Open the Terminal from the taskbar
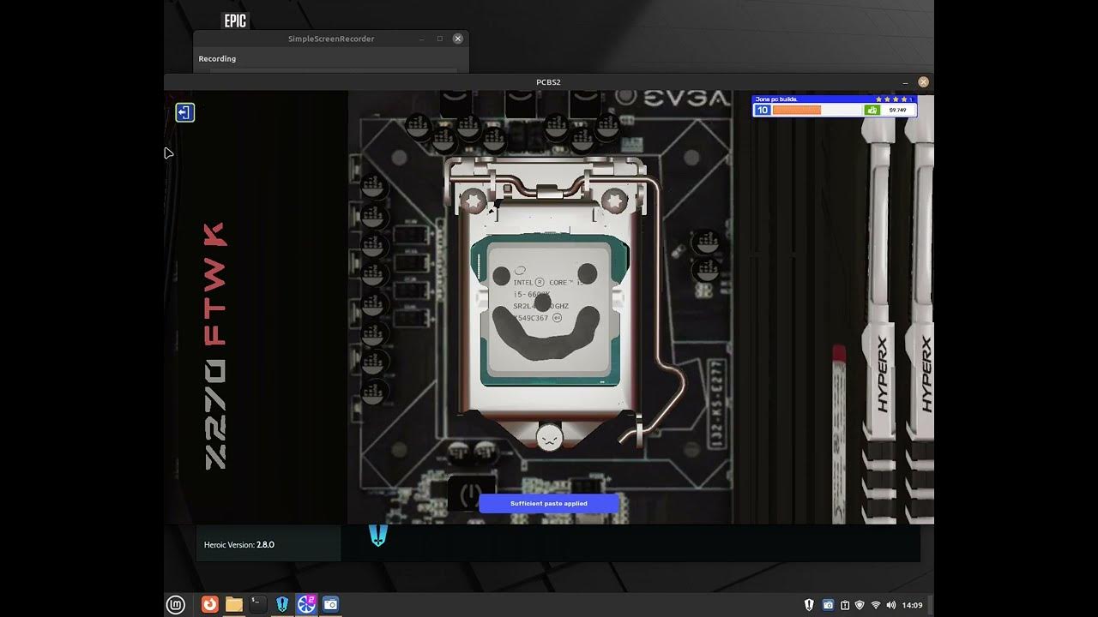The image size is (1098, 617). (x=257, y=604)
